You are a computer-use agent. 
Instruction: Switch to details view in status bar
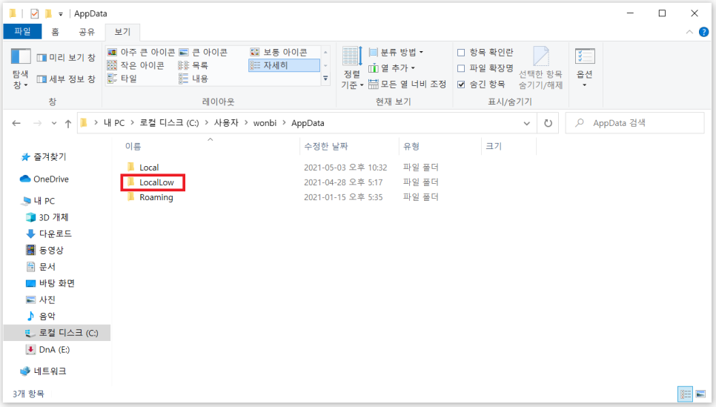pos(686,394)
